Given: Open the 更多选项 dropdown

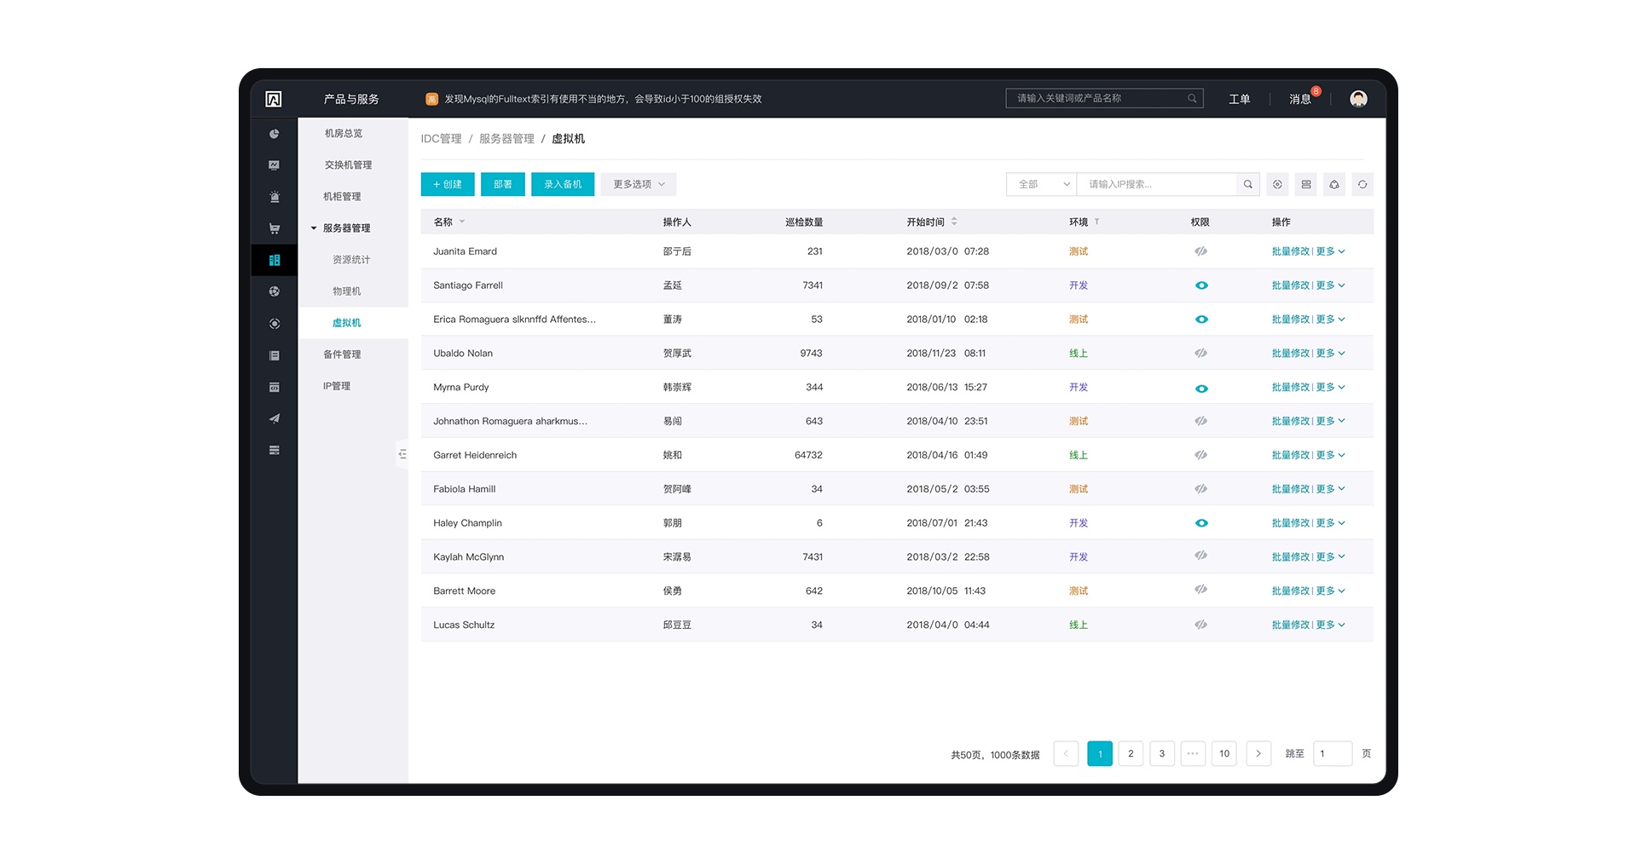Looking at the screenshot, I should pyautogui.click(x=639, y=184).
